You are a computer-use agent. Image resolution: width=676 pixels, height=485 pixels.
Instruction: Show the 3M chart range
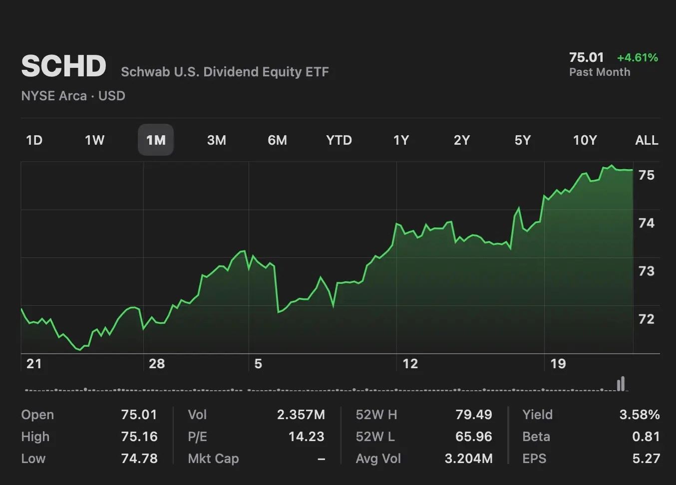217,140
